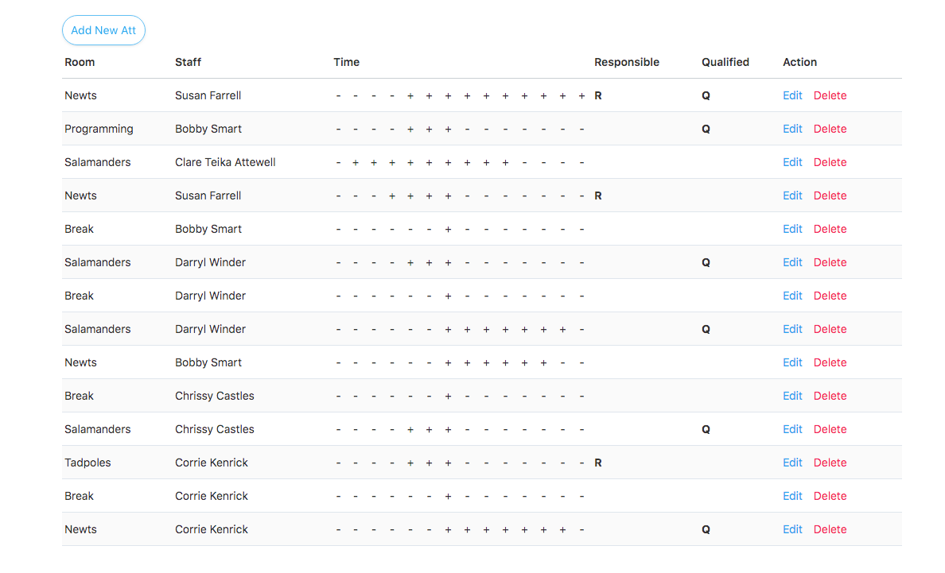Delete Bobby Smart's Break entry
Viewport: 945px width, 573px height.
pyautogui.click(x=830, y=229)
